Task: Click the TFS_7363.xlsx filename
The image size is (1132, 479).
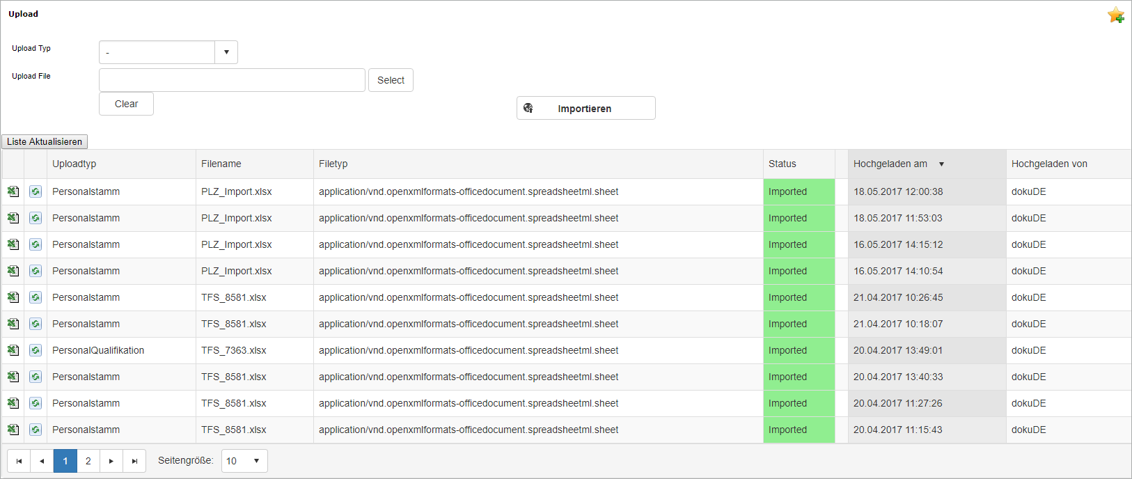Action: pos(234,350)
